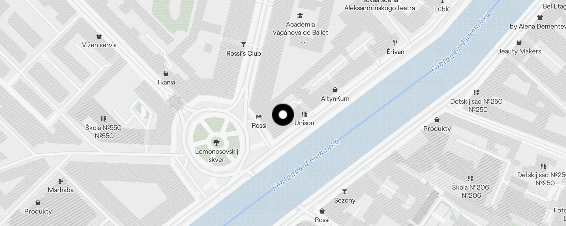
Task: Select the Aleksandrinskogo teatra label
Action: tap(380, 8)
